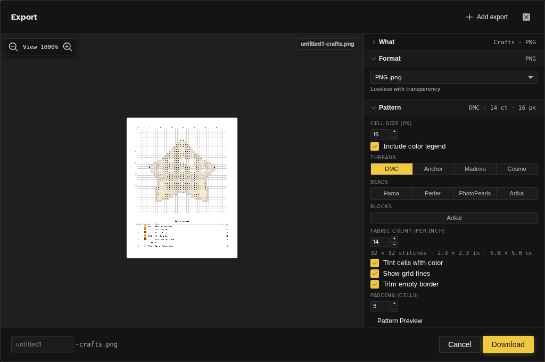Click the star pattern preview thumbnail
This screenshot has height=362, width=545.
coord(182,188)
